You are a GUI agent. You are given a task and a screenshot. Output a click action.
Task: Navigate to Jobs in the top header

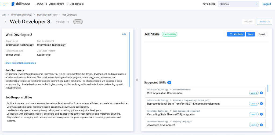[39, 4]
